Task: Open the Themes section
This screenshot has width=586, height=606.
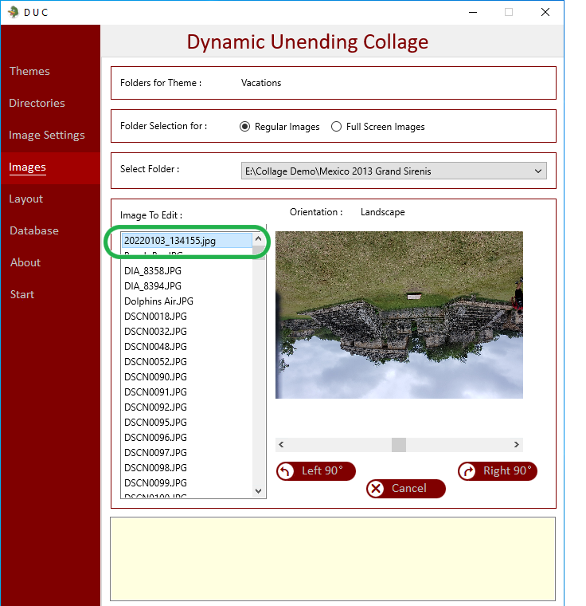Action: click(x=29, y=71)
